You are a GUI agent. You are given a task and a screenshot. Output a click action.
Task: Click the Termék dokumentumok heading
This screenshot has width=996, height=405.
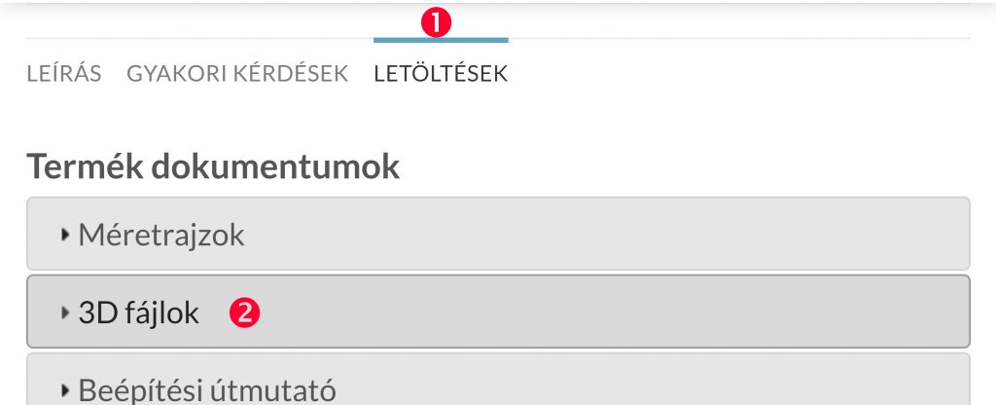pos(213,166)
